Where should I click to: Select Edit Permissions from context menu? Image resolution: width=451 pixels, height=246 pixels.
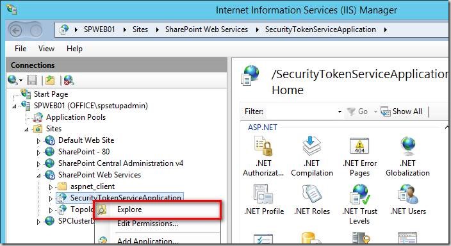click(147, 224)
